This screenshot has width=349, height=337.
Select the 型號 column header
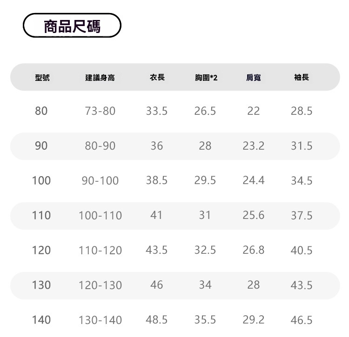[x=42, y=78]
